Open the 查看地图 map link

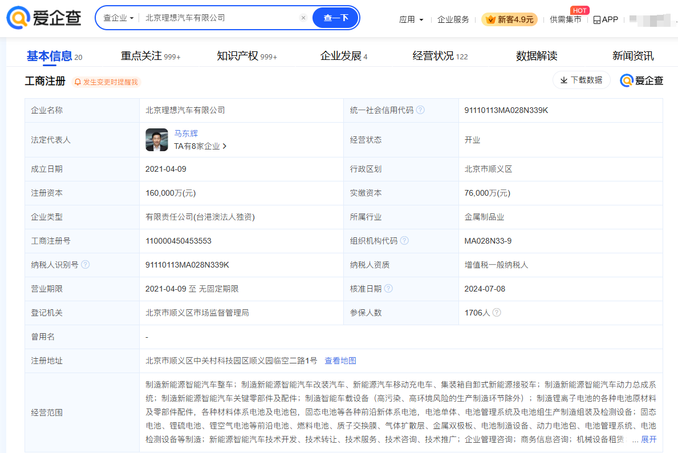pos(340,361)
